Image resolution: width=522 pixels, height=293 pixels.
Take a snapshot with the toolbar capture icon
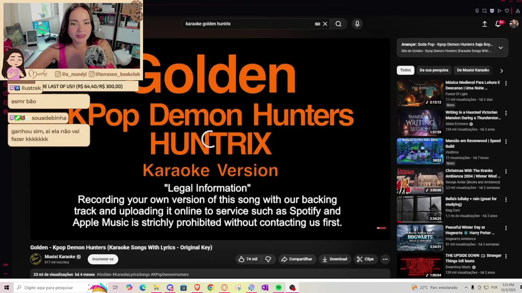[484, 11]
